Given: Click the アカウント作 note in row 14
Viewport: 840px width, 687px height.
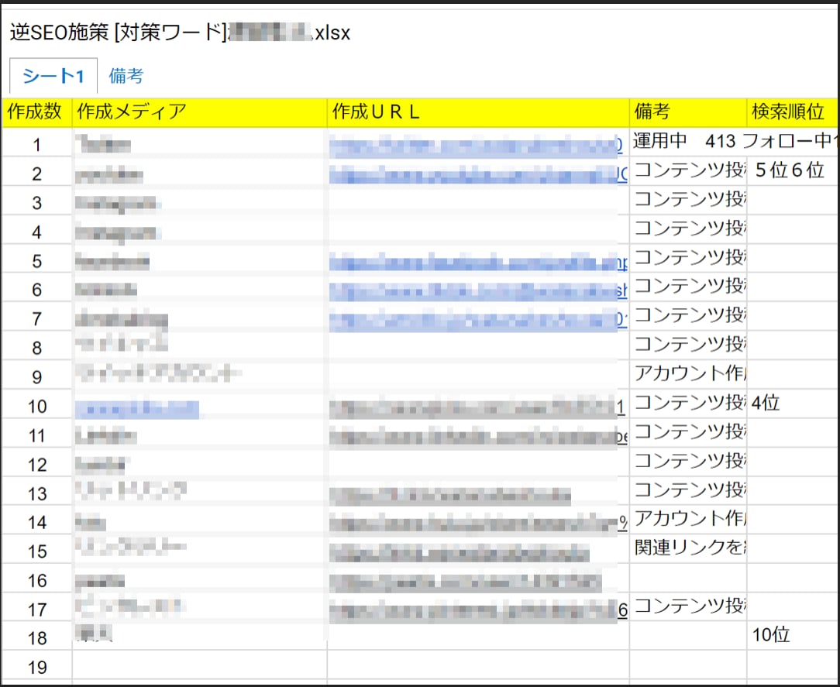Looking at the screenshot, I should [x=688, y=518].
